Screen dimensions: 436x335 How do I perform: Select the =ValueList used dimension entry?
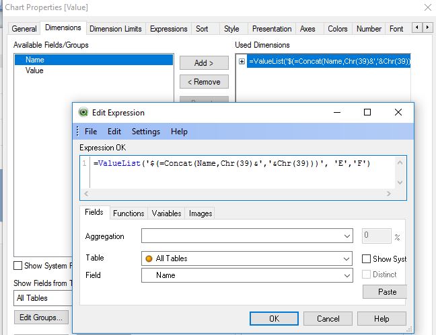328,61
